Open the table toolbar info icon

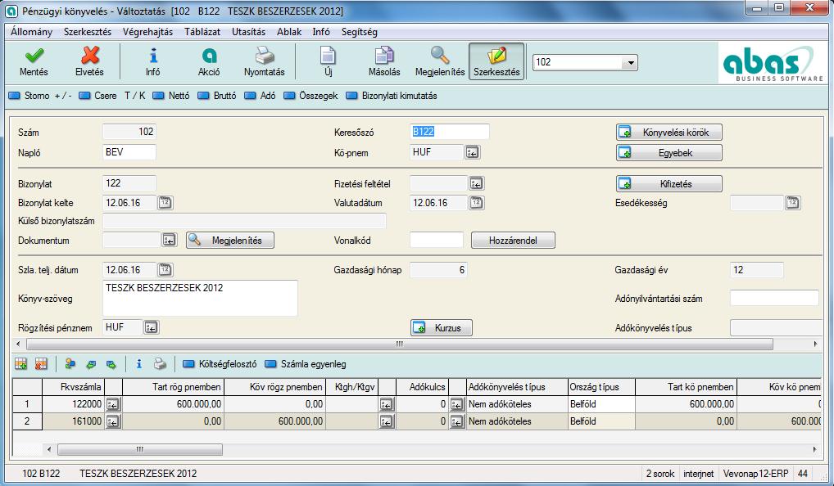(x=138, y=364)
